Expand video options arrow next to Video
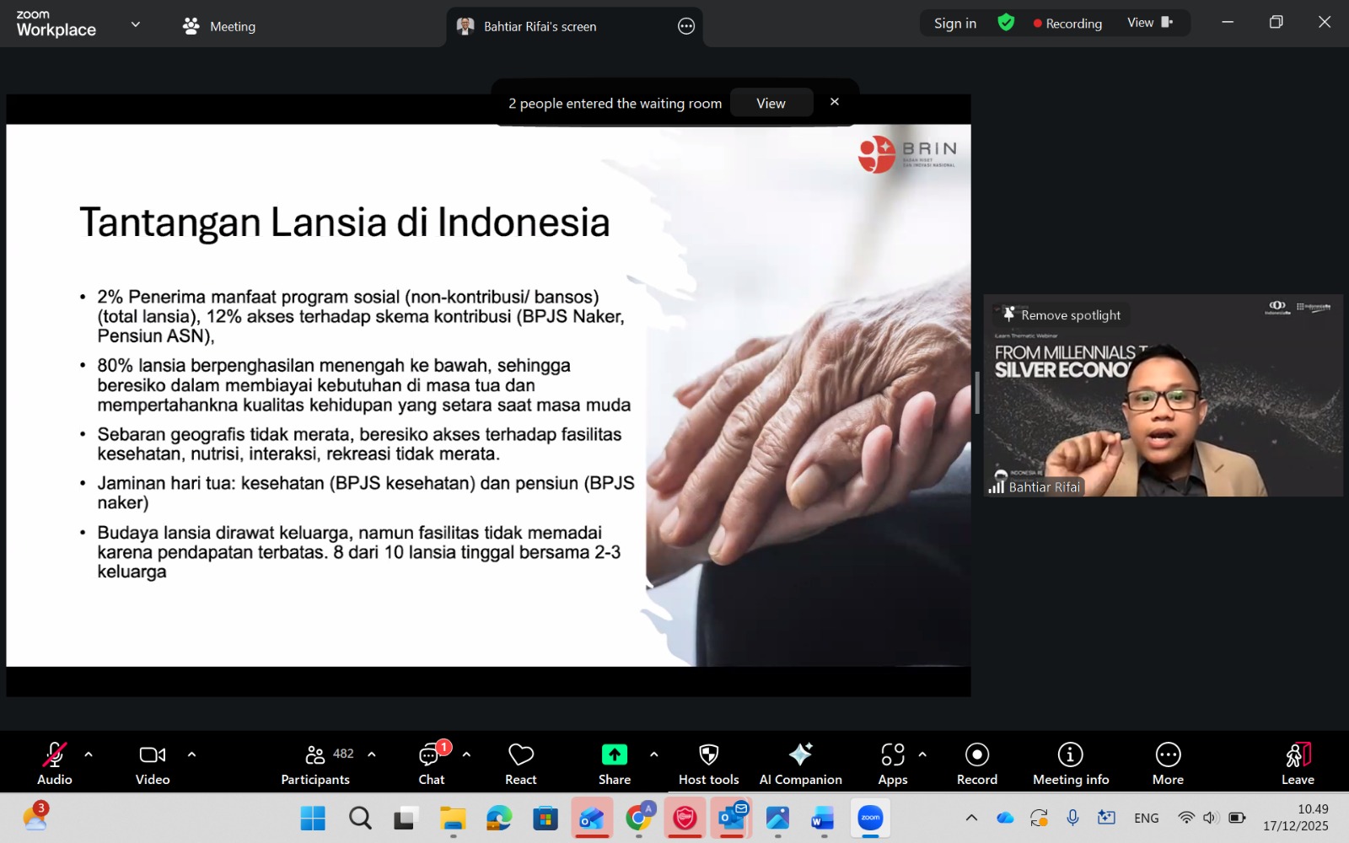This screenshot has height=843, width=1349. coord(191,754)
